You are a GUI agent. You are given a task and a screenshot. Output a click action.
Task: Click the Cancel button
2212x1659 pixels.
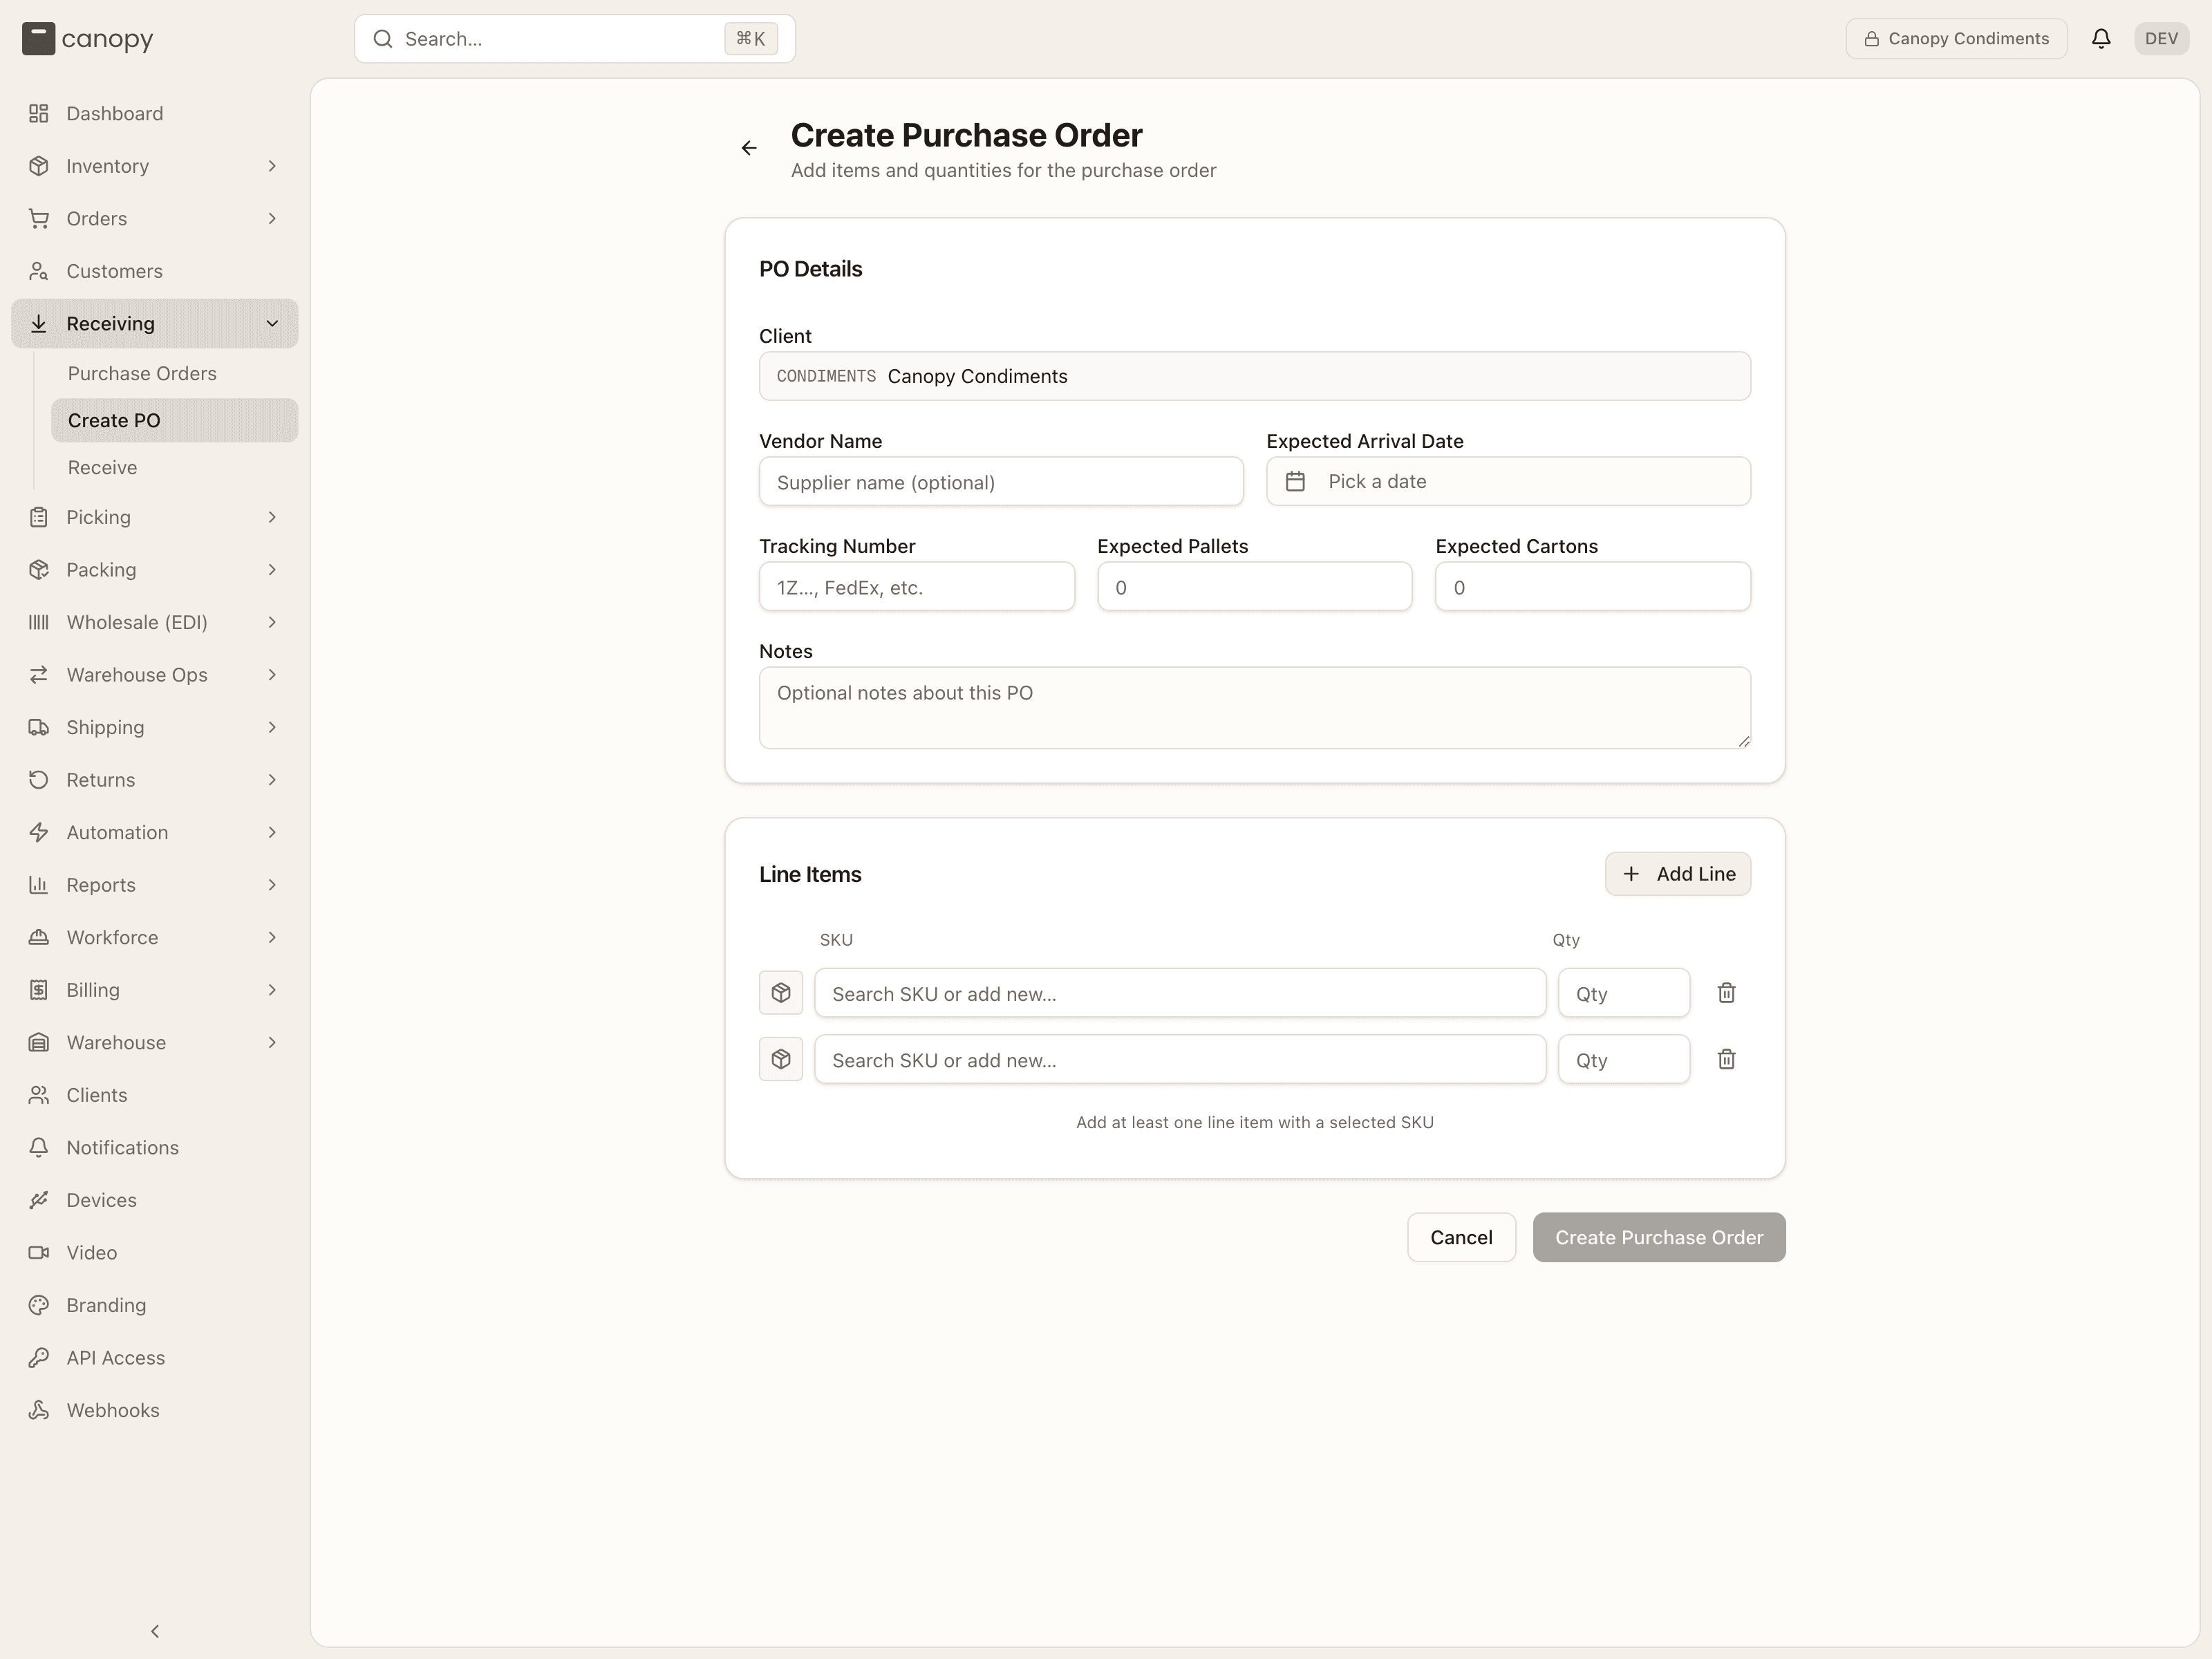[x=1461, y=1237]
